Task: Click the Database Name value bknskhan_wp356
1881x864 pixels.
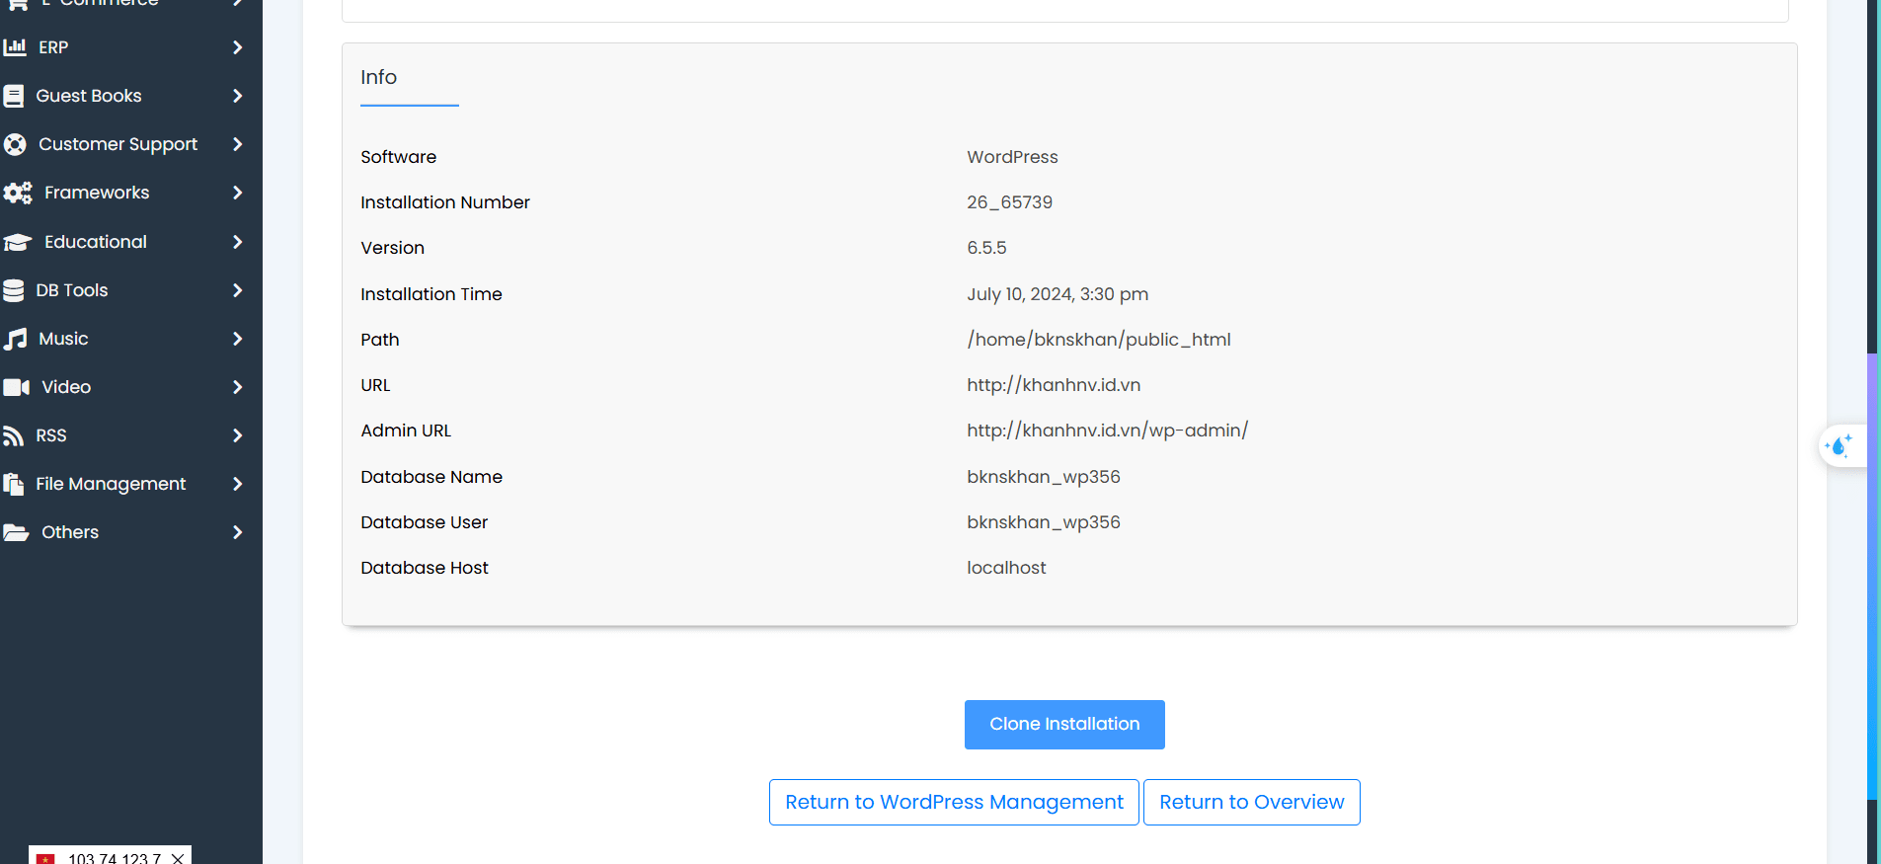Action: coord(1044,477)
